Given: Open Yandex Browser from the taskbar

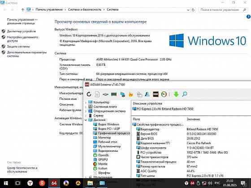Looking at the screenshot, I should [30, 183].
